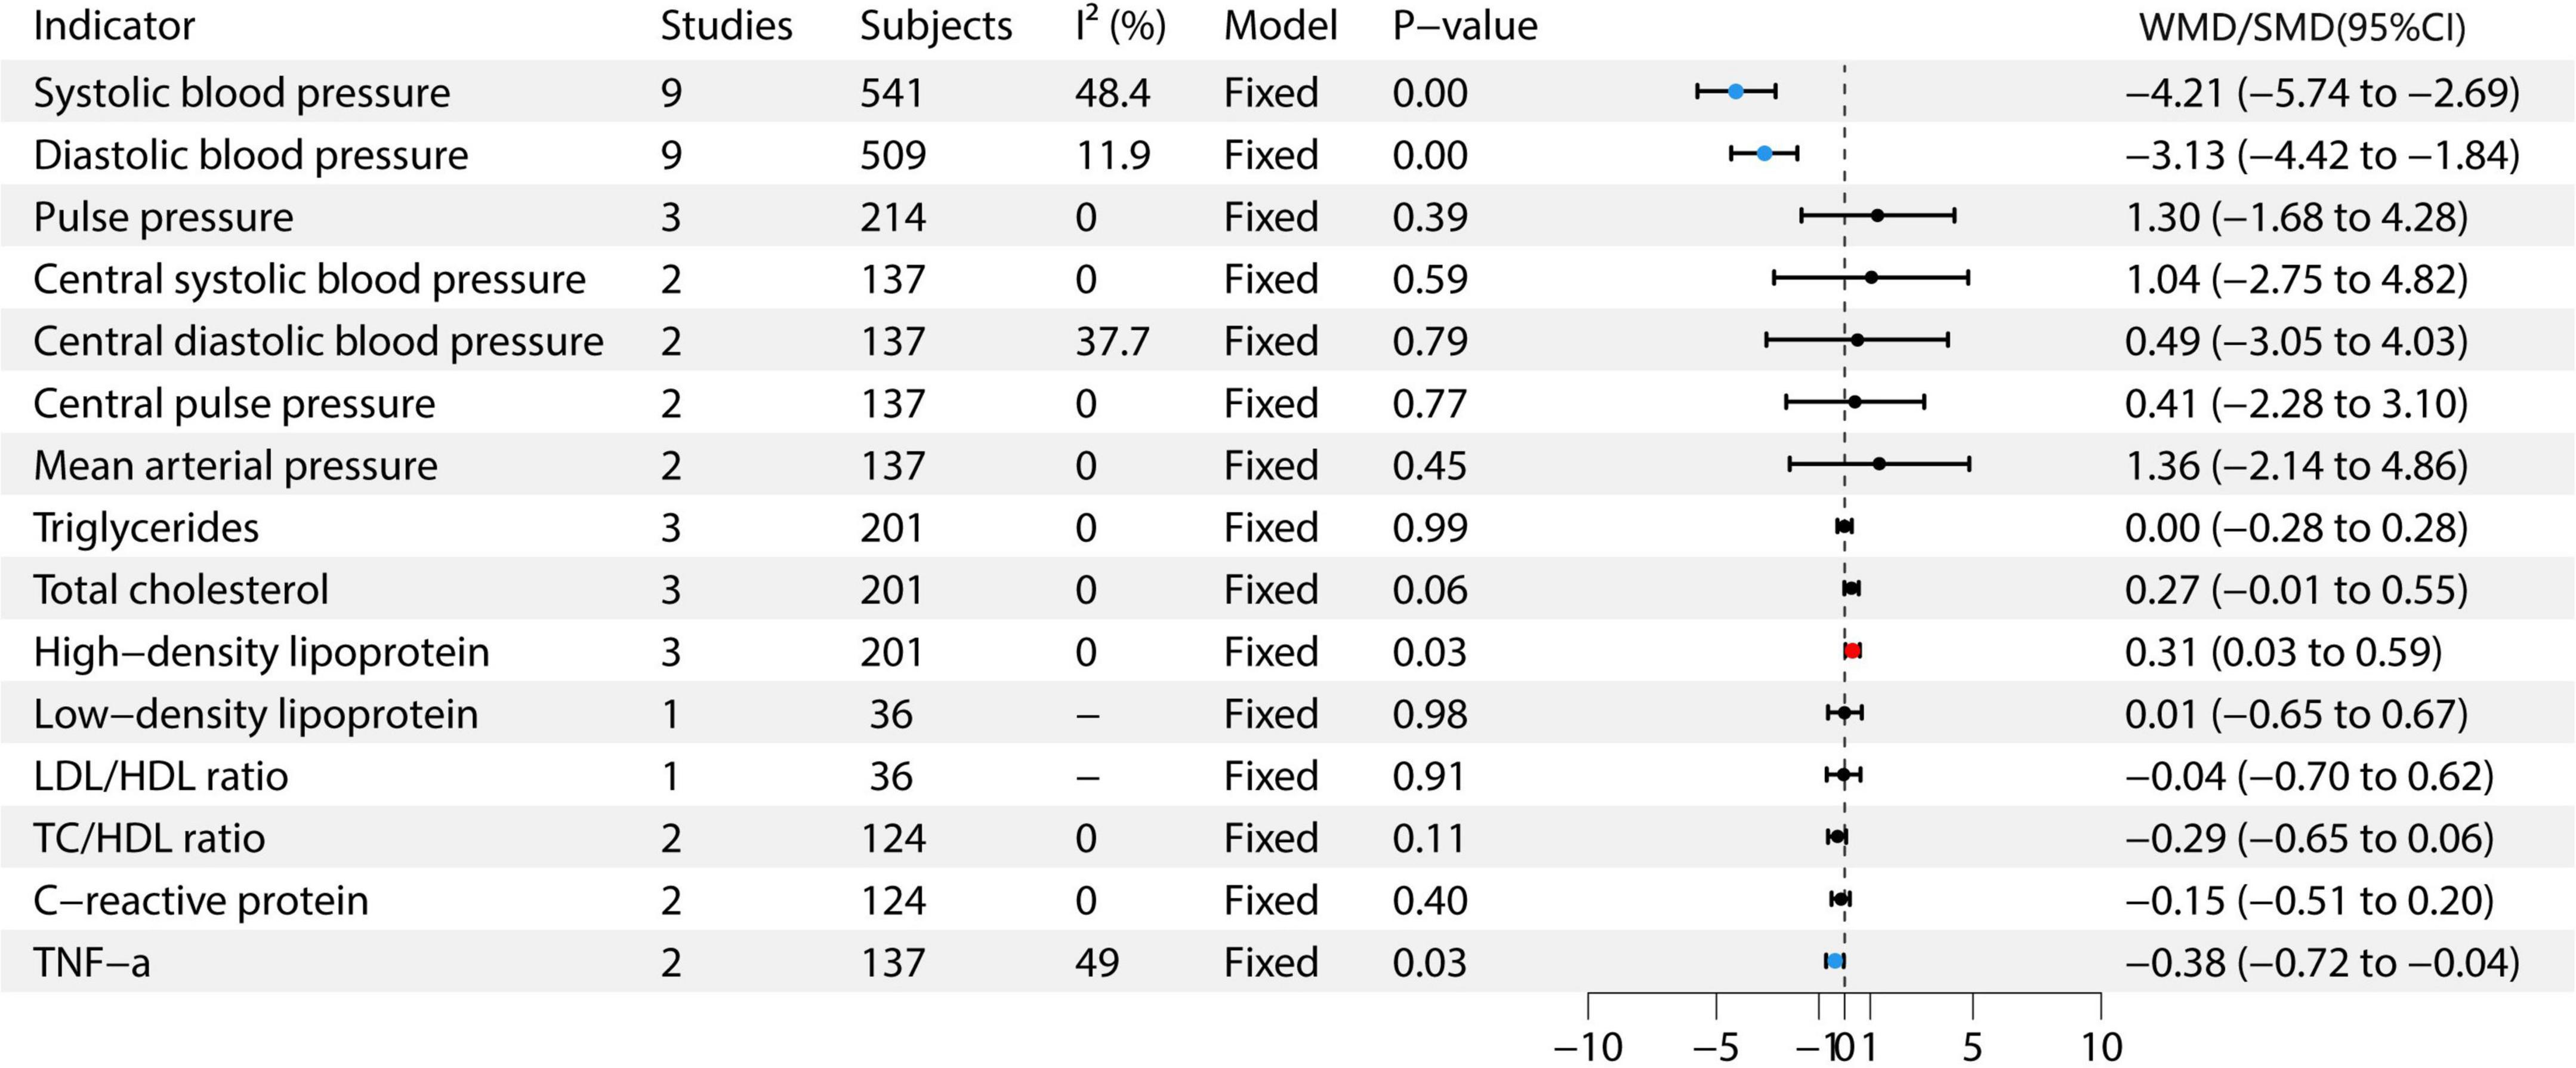Viewport: 2576px width, 1068px height.
Task: Select the Triglycerides row label
Action: pyautogui.click(x=146, y=528)
